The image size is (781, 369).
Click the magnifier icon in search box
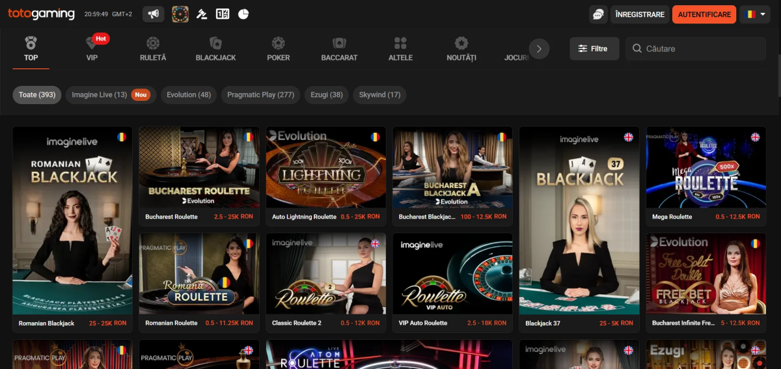[637, 49]
